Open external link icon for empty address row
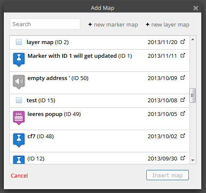This screenshot has width=206, height=193. pyautogui.click(x=183, y=77)
